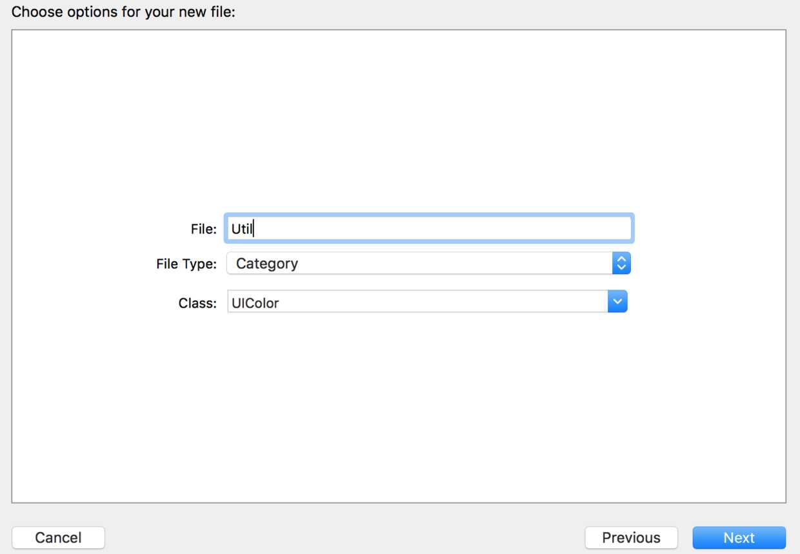
Task: Expand the Class list with blue chevron
Action: 617,302
